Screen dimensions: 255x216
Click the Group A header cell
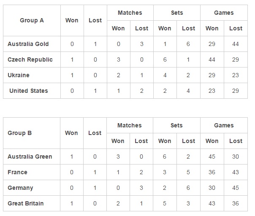32,20
